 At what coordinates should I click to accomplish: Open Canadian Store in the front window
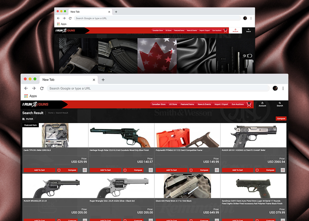point(159,104)
